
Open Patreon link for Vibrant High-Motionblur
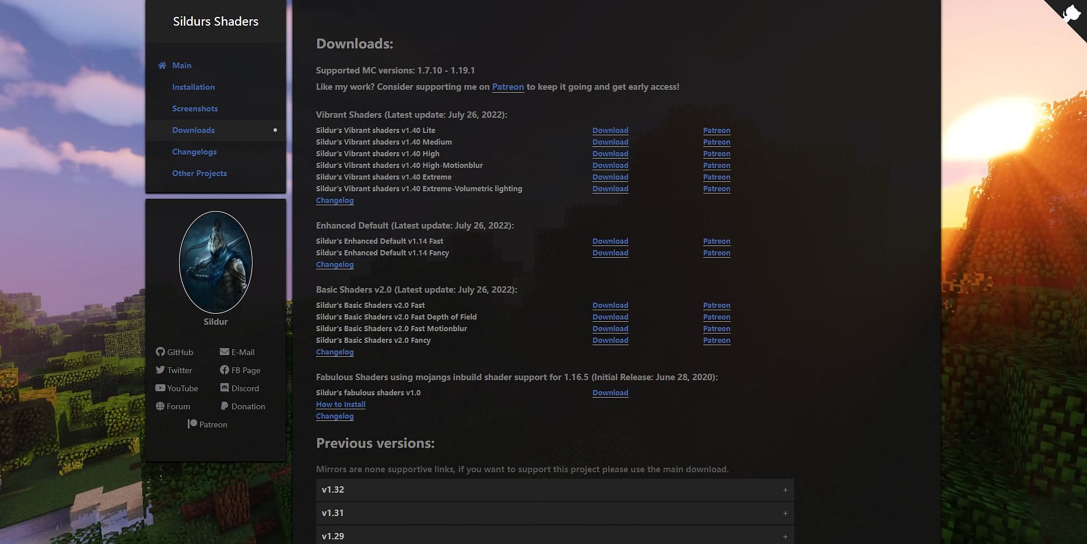(717, 166)
